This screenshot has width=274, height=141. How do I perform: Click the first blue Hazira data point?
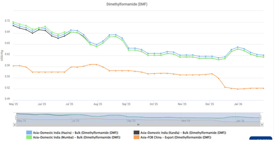coord(13,23)
